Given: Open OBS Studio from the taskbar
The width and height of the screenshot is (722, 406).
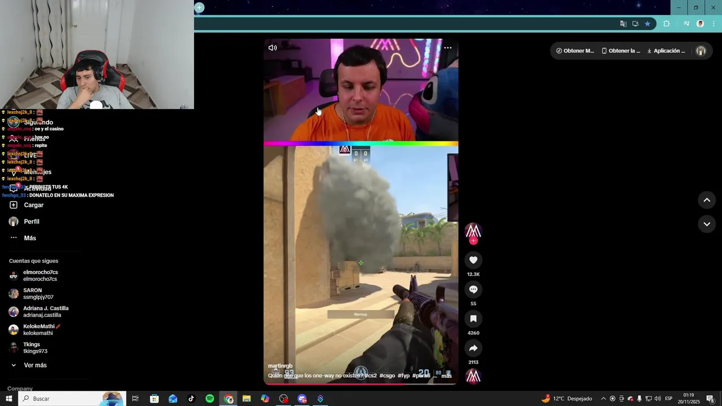Looking at the screenshot, I should (x=284, y=399).
